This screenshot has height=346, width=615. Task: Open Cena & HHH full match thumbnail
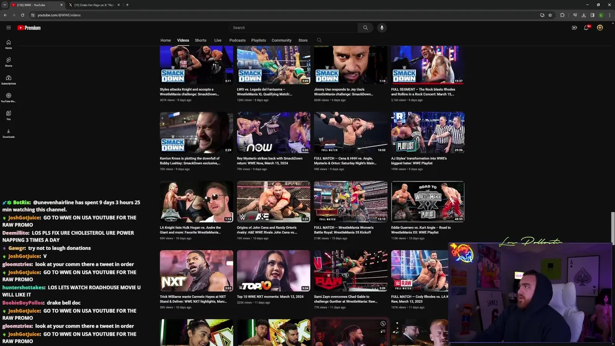pyautogui.click(x=351, y=133)
